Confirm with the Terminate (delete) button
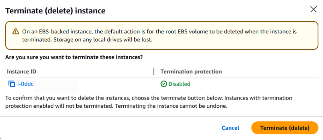This screenshot has height=140, width=323. click(285, 128)
